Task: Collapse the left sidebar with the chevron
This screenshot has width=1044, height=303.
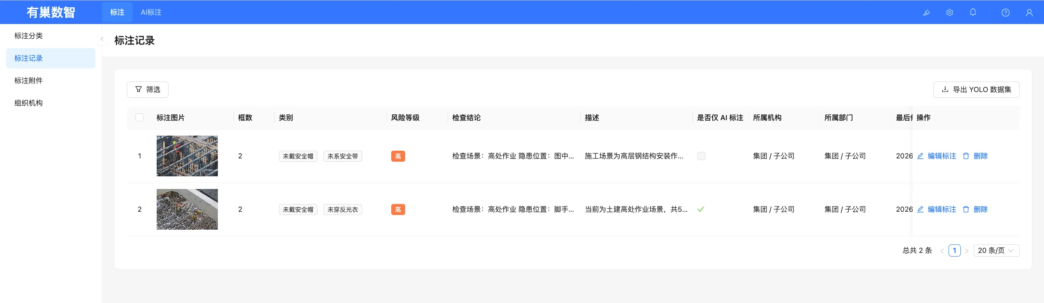Action: 102,39
